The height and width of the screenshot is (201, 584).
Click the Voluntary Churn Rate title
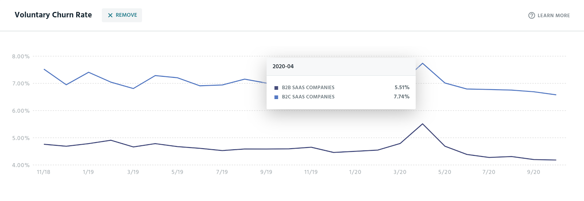click(x=53, y=15)
